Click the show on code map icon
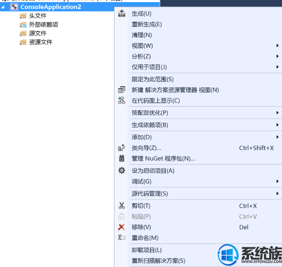 [x=122, y=101]
